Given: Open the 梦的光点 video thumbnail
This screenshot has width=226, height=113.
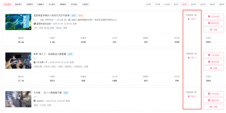Looking at the screenshot, I should pos(18,22).
